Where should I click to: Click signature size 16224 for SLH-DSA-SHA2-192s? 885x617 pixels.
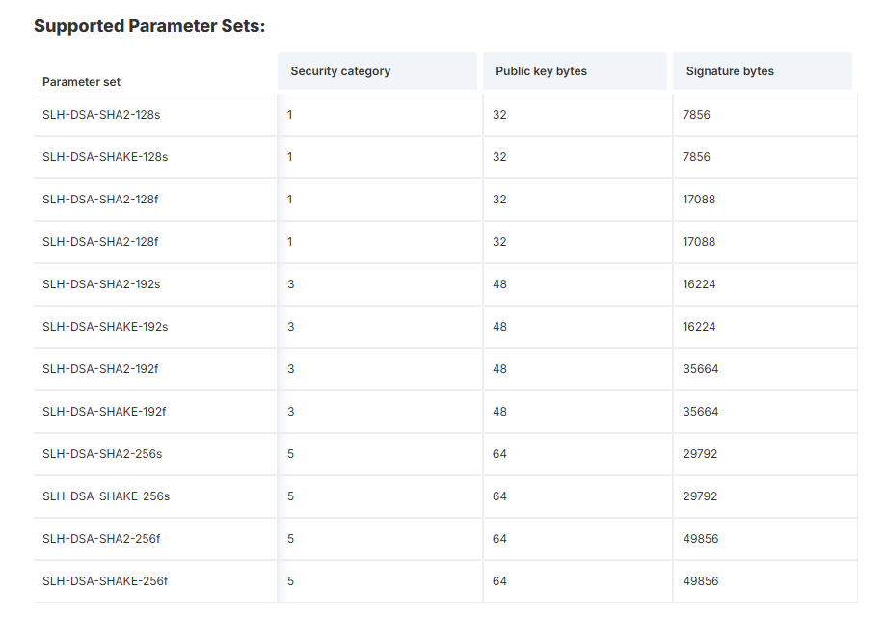click(x=699, y=284)
